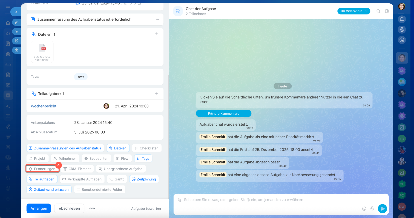Add a subtask with Teilaufgaben plus
The image size is (414, 218).
(157, 94)
